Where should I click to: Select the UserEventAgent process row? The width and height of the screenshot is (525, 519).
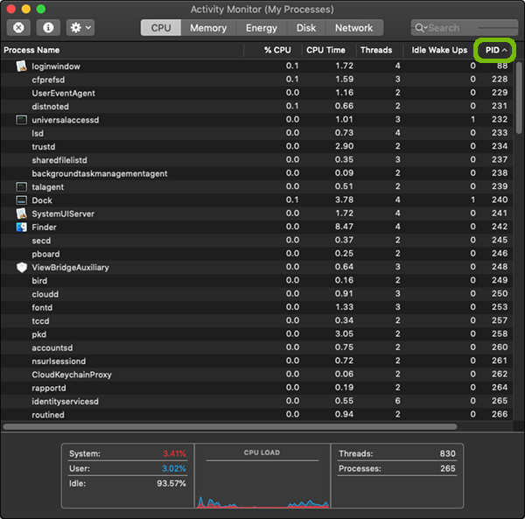[256, 93]
